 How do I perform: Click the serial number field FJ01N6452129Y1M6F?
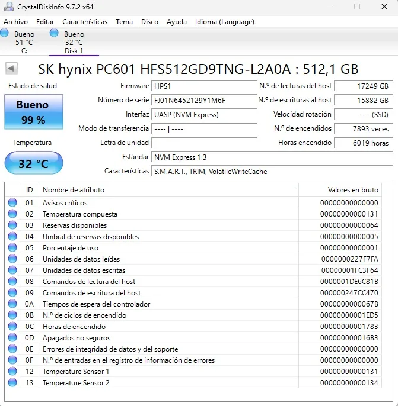205,100
